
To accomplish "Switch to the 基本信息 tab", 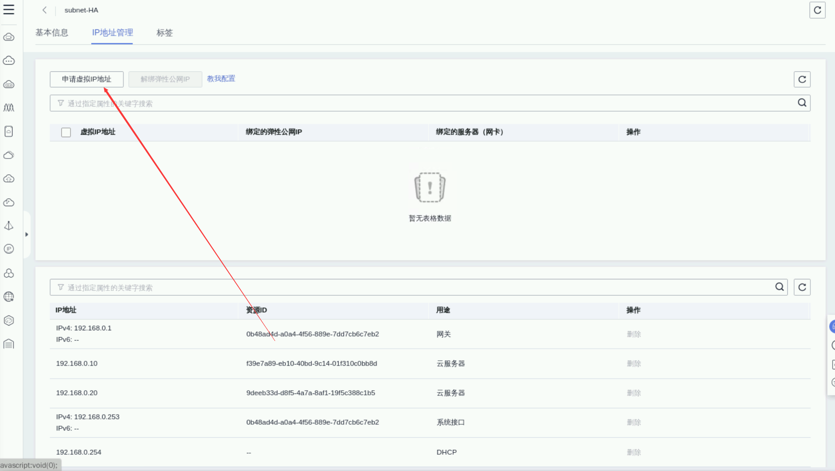I will click(52, 33).
